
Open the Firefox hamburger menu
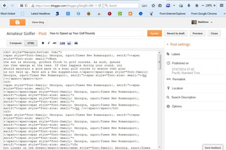tap(221, 6)
